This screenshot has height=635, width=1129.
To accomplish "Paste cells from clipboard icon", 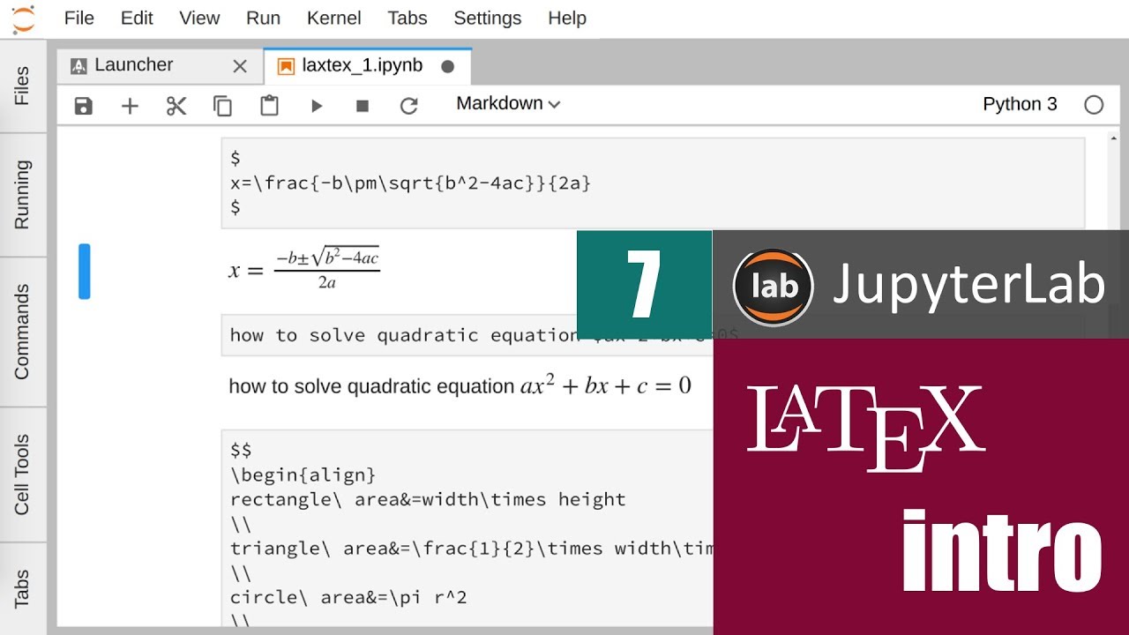I will pyautogui.click(x=269, y=106).
